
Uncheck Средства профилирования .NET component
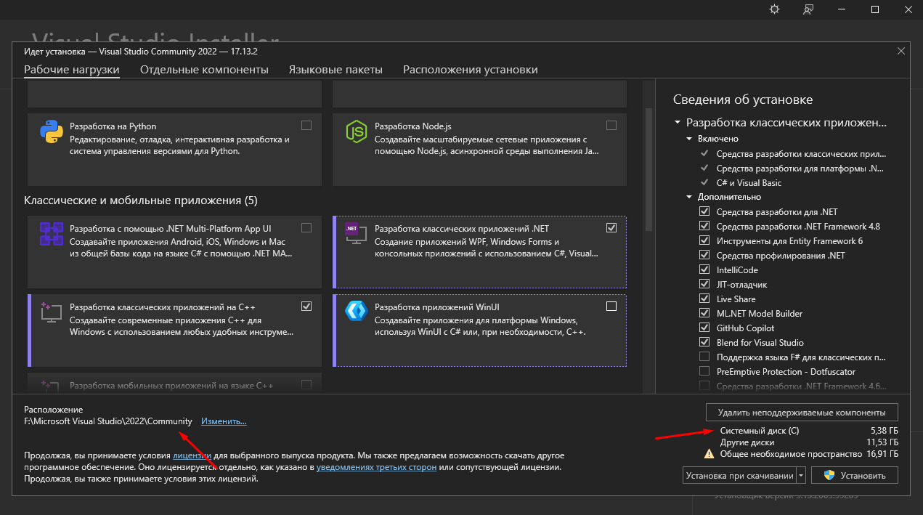[704, 255]
